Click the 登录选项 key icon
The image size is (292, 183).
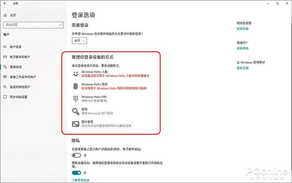tap(5, 67)
